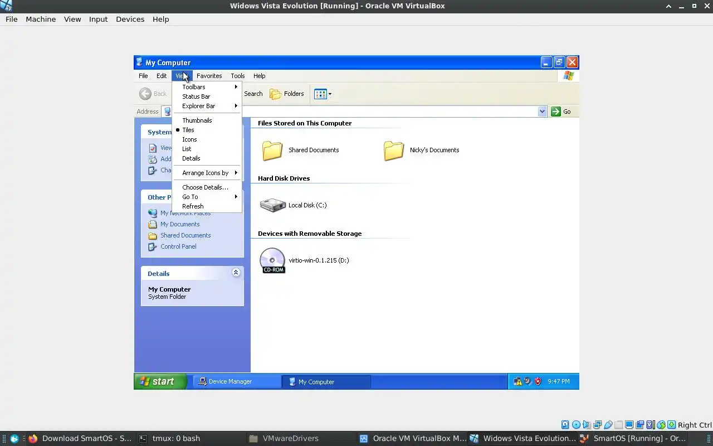
Task: Click the My Network Places icon in sidebar
Action: pyautogui.click(x=153, y=213)
